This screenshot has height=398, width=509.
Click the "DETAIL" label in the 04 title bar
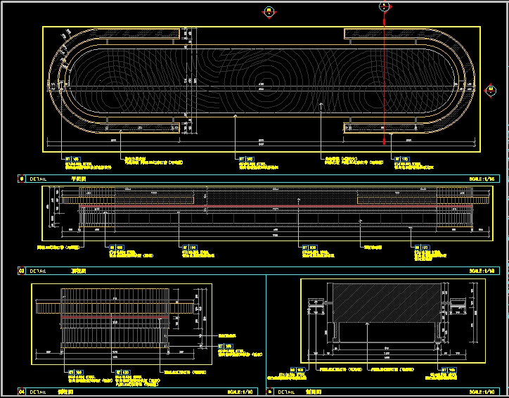pos(38,392)
